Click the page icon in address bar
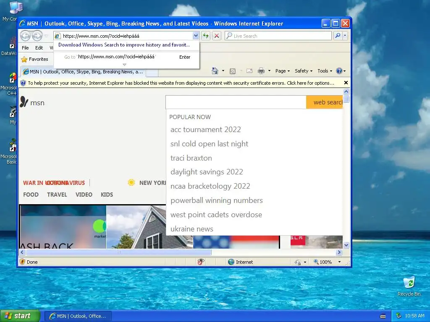Image resolution: width=430 pixels, height=322 pixels. [58, 36]
